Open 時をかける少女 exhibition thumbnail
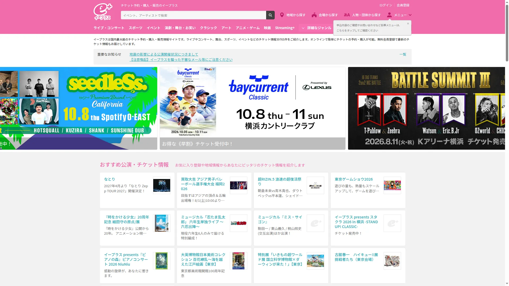This screenshot has width=509, height=286. [x=161, y=223]
